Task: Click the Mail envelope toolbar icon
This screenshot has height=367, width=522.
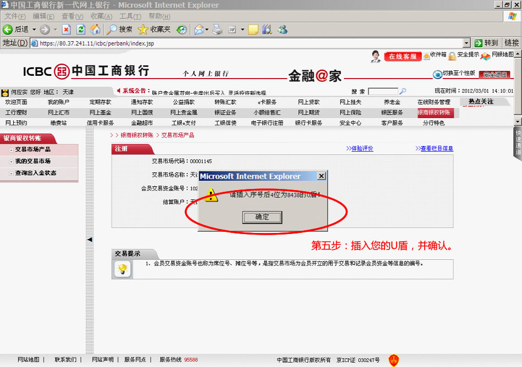Action: pos(199,30)
